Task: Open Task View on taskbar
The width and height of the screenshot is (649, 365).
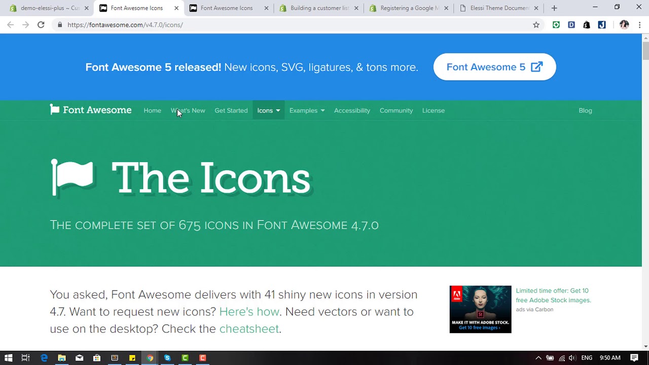Action: tap(26, 358)
